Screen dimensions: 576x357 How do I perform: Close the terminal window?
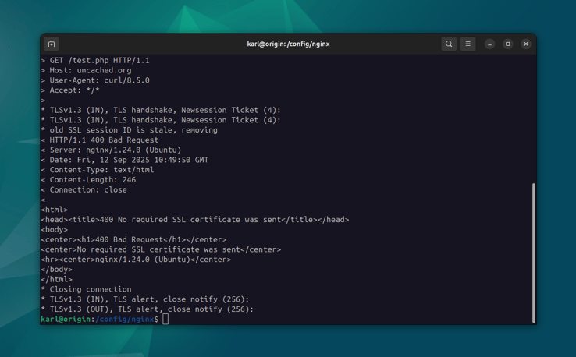point(526,44)
